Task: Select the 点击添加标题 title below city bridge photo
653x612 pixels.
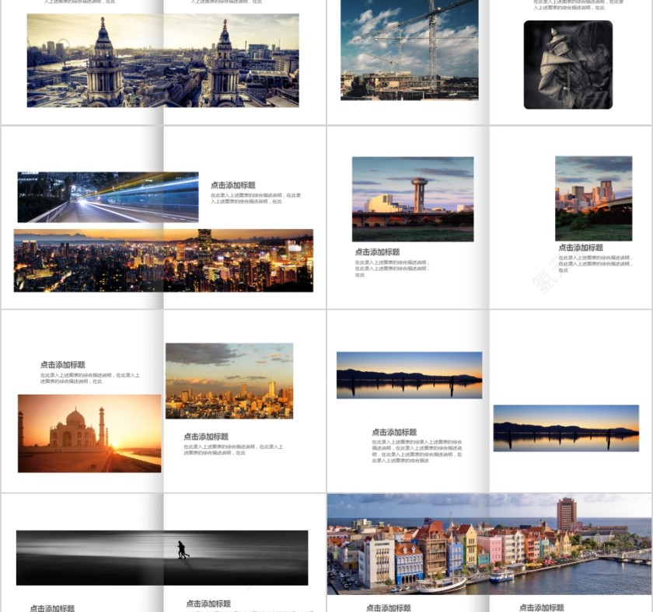Action: coord(581,249)
